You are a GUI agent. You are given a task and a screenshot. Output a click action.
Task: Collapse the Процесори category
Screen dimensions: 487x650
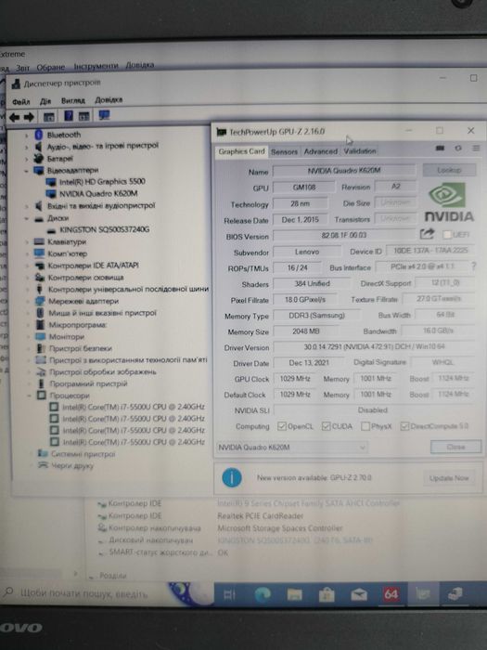[x=29, y=396]
